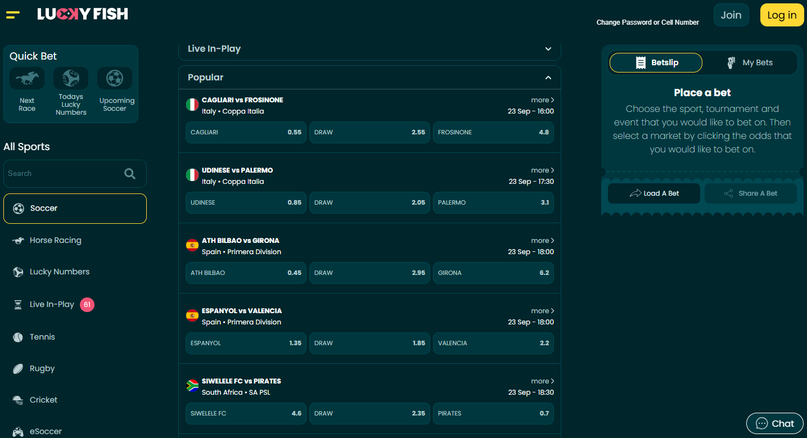The height and width of the screenshot is (438, 807).
Task: Select Todays Lucky Numbers quick bet icon
Action: coord(70,78)
